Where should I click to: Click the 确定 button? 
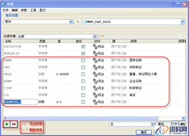[x=144, y=132]
